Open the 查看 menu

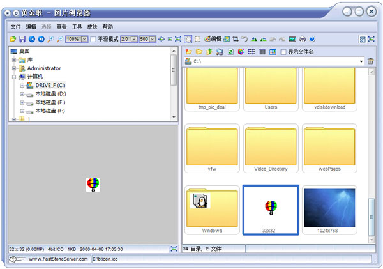[61, 27]
